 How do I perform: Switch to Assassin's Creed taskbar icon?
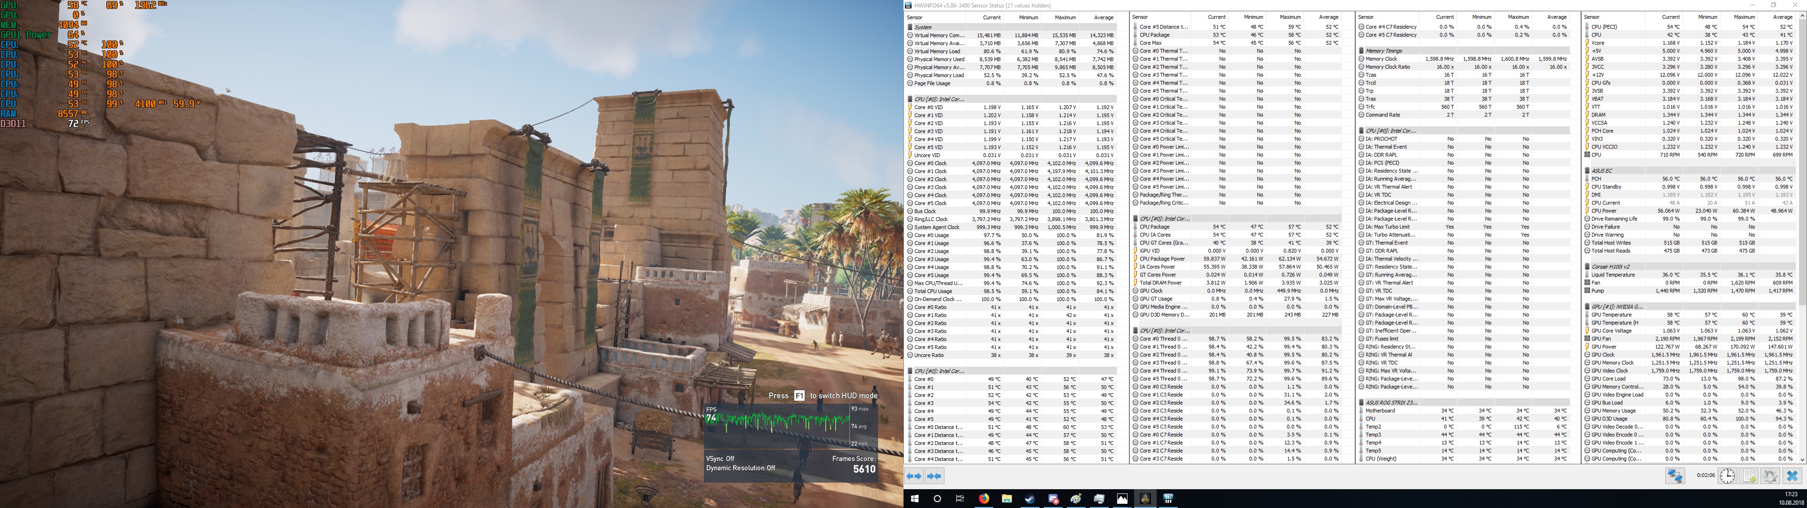coord(1145,498)
